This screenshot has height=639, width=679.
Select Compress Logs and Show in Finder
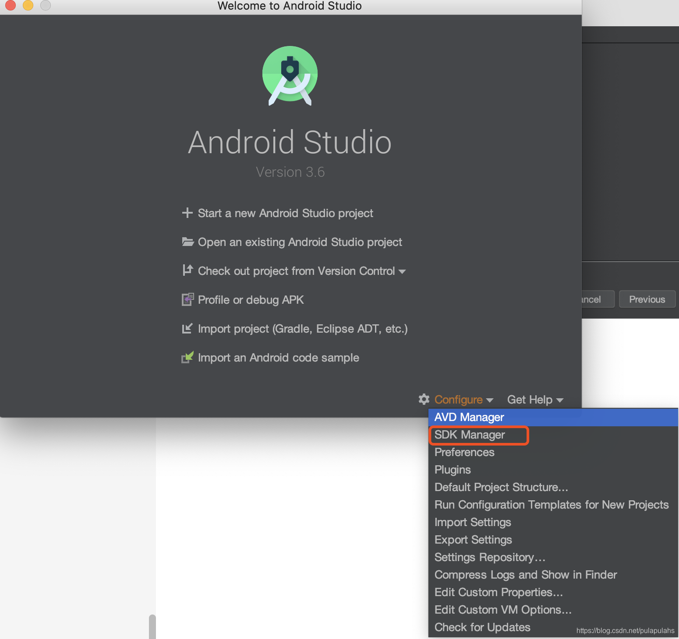point(553,575)
